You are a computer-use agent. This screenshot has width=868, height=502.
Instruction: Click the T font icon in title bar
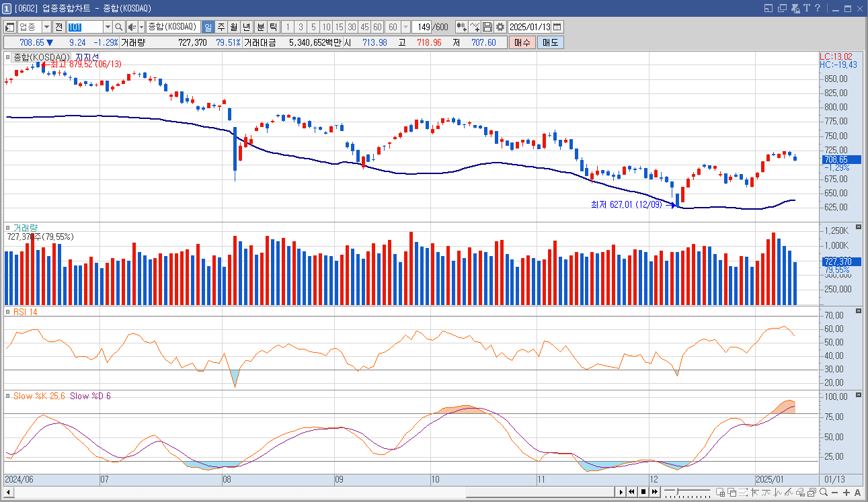[x=806, y=8]
